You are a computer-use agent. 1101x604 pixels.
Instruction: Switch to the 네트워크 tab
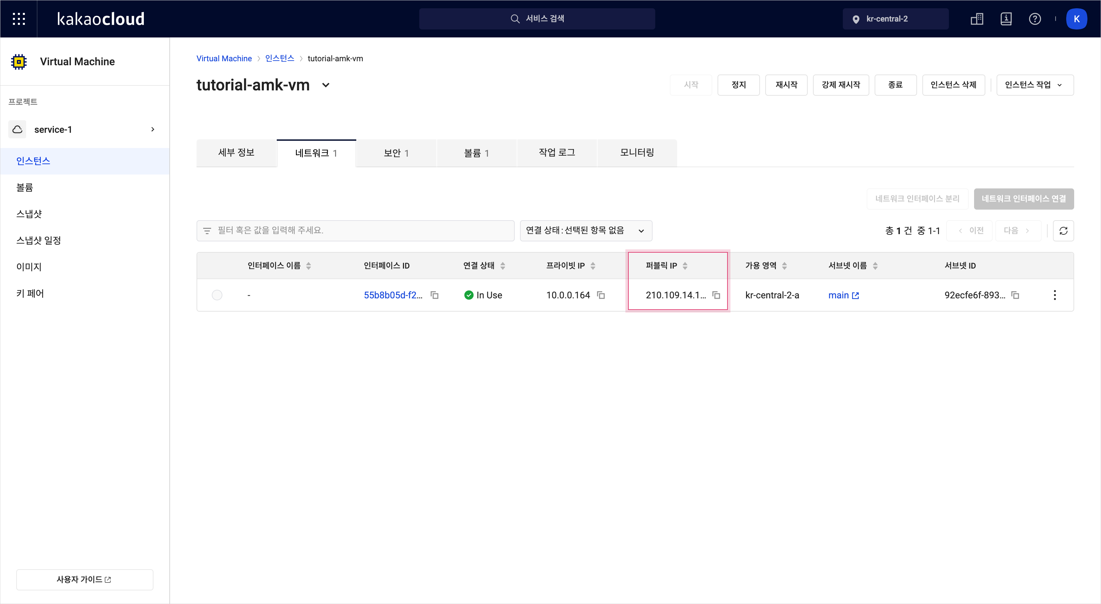316,153
